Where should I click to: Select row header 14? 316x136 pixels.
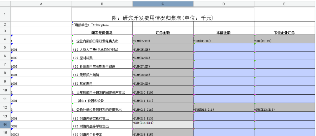pos(5,124)
